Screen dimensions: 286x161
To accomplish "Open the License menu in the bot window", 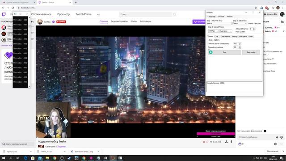I will pos(221,17).
